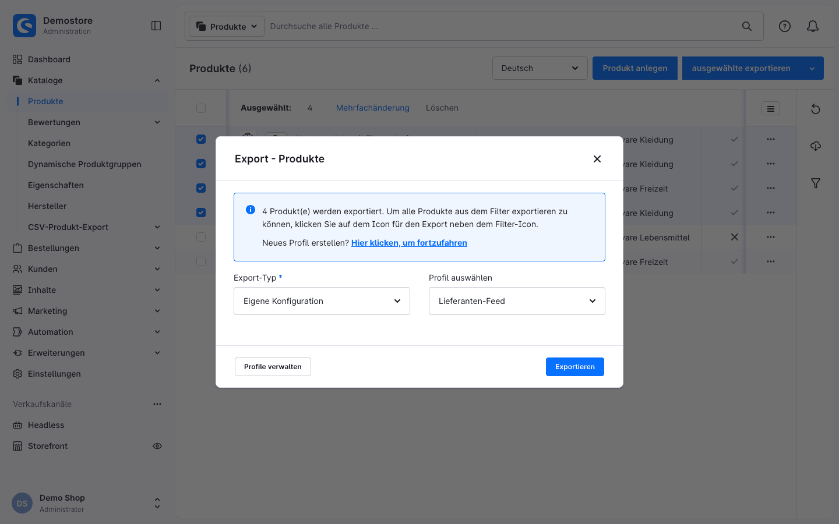Screen dimensions: 839x524
Task: Collapse the sidebar with the panel icon
Action: point(156,26)
